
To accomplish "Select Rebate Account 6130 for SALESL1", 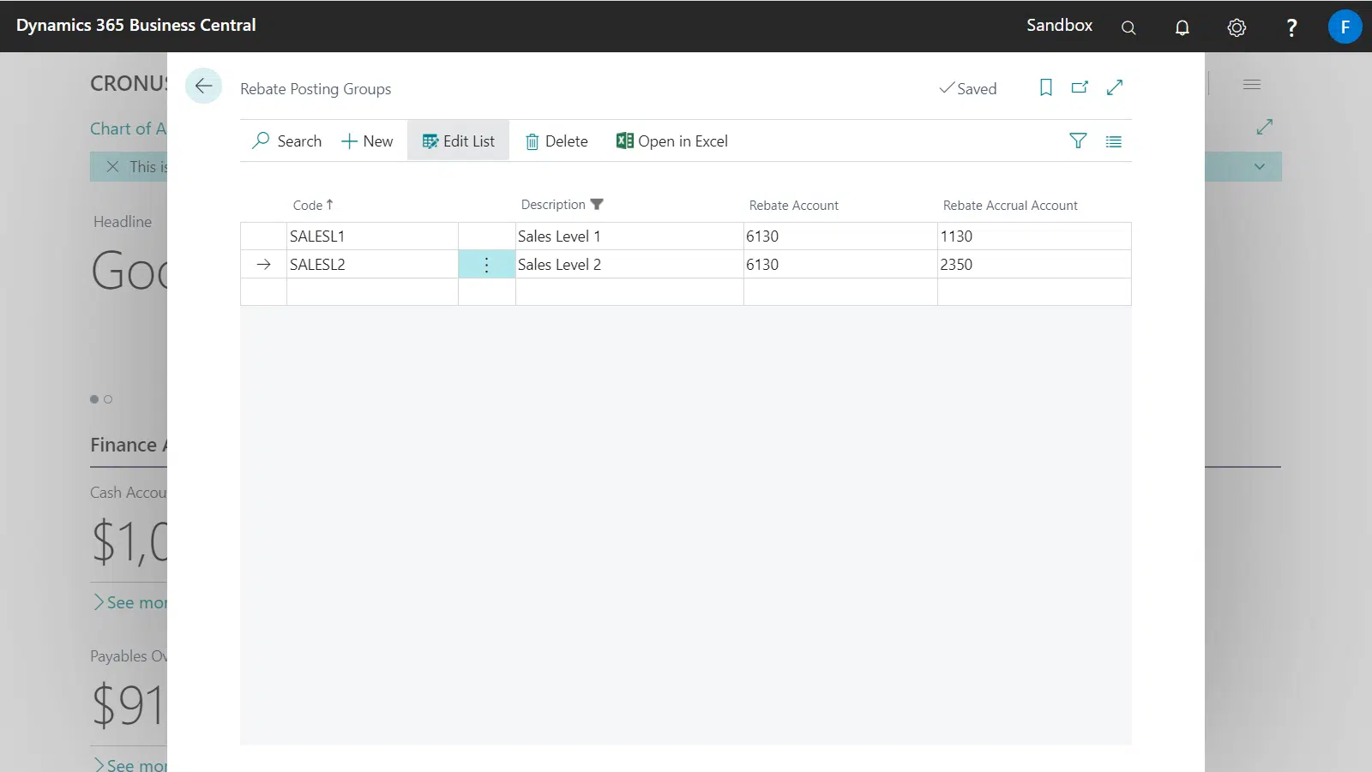I will click(x=840, y=236).
